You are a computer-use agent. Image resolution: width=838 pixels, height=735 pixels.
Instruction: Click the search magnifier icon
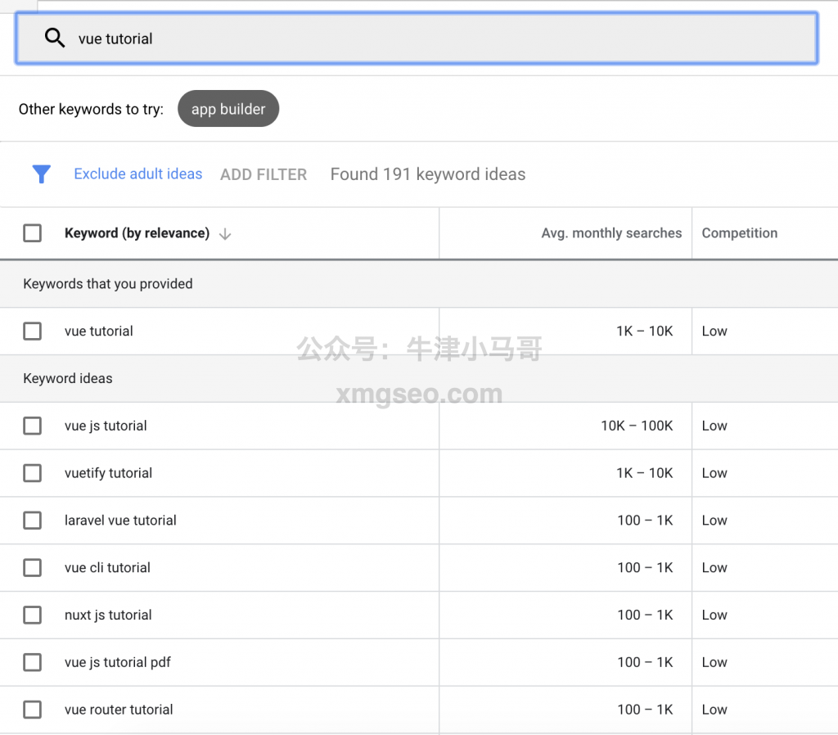[x=55, y=38]
